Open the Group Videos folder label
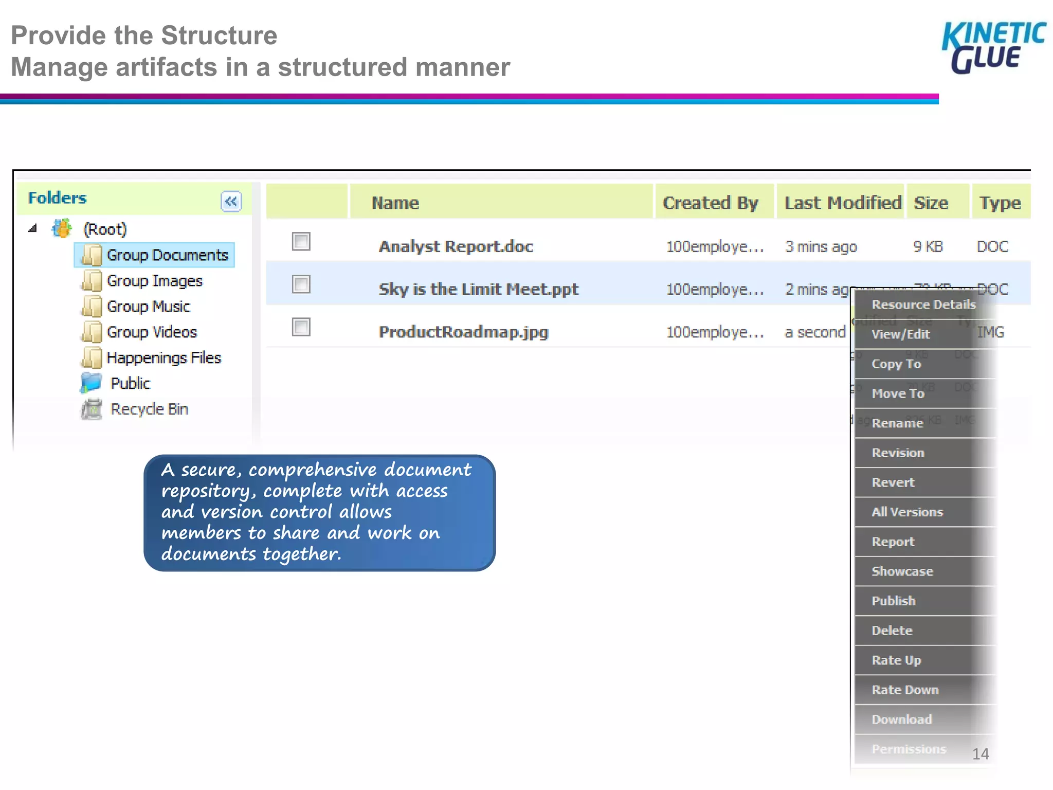This screenshot has height=790, width=1053. [x=152, y=332]
